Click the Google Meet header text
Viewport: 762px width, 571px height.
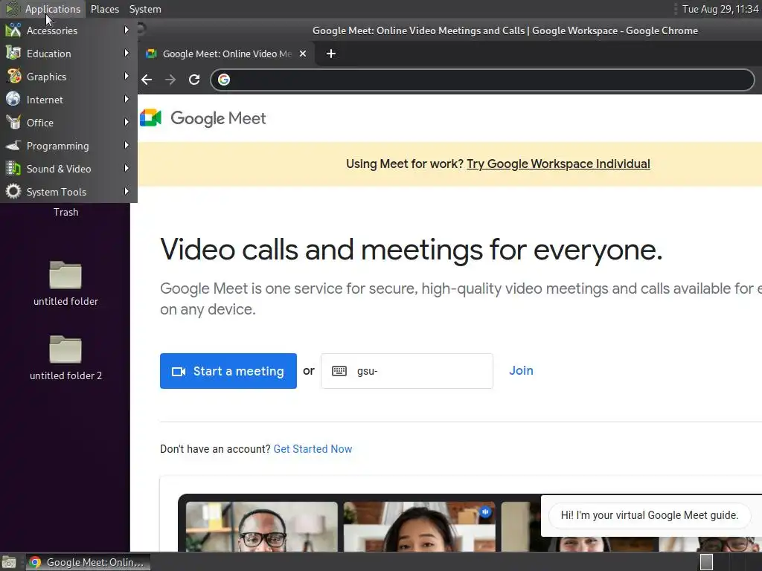(218, 118)
